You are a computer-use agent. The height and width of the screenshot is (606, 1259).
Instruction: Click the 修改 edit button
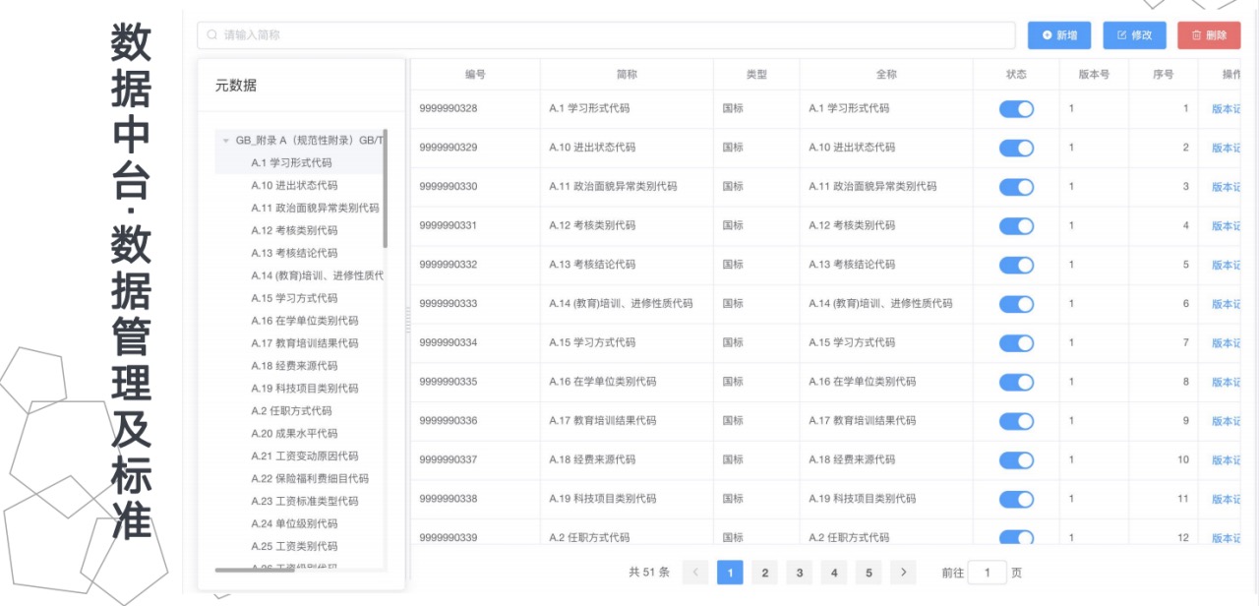pos(1134,35)
